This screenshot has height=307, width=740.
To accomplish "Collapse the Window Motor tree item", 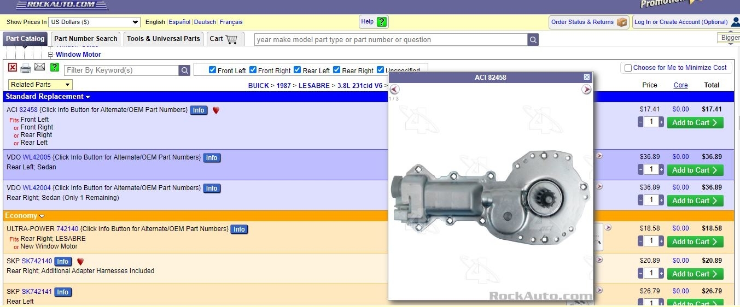I will pos(51,55).
